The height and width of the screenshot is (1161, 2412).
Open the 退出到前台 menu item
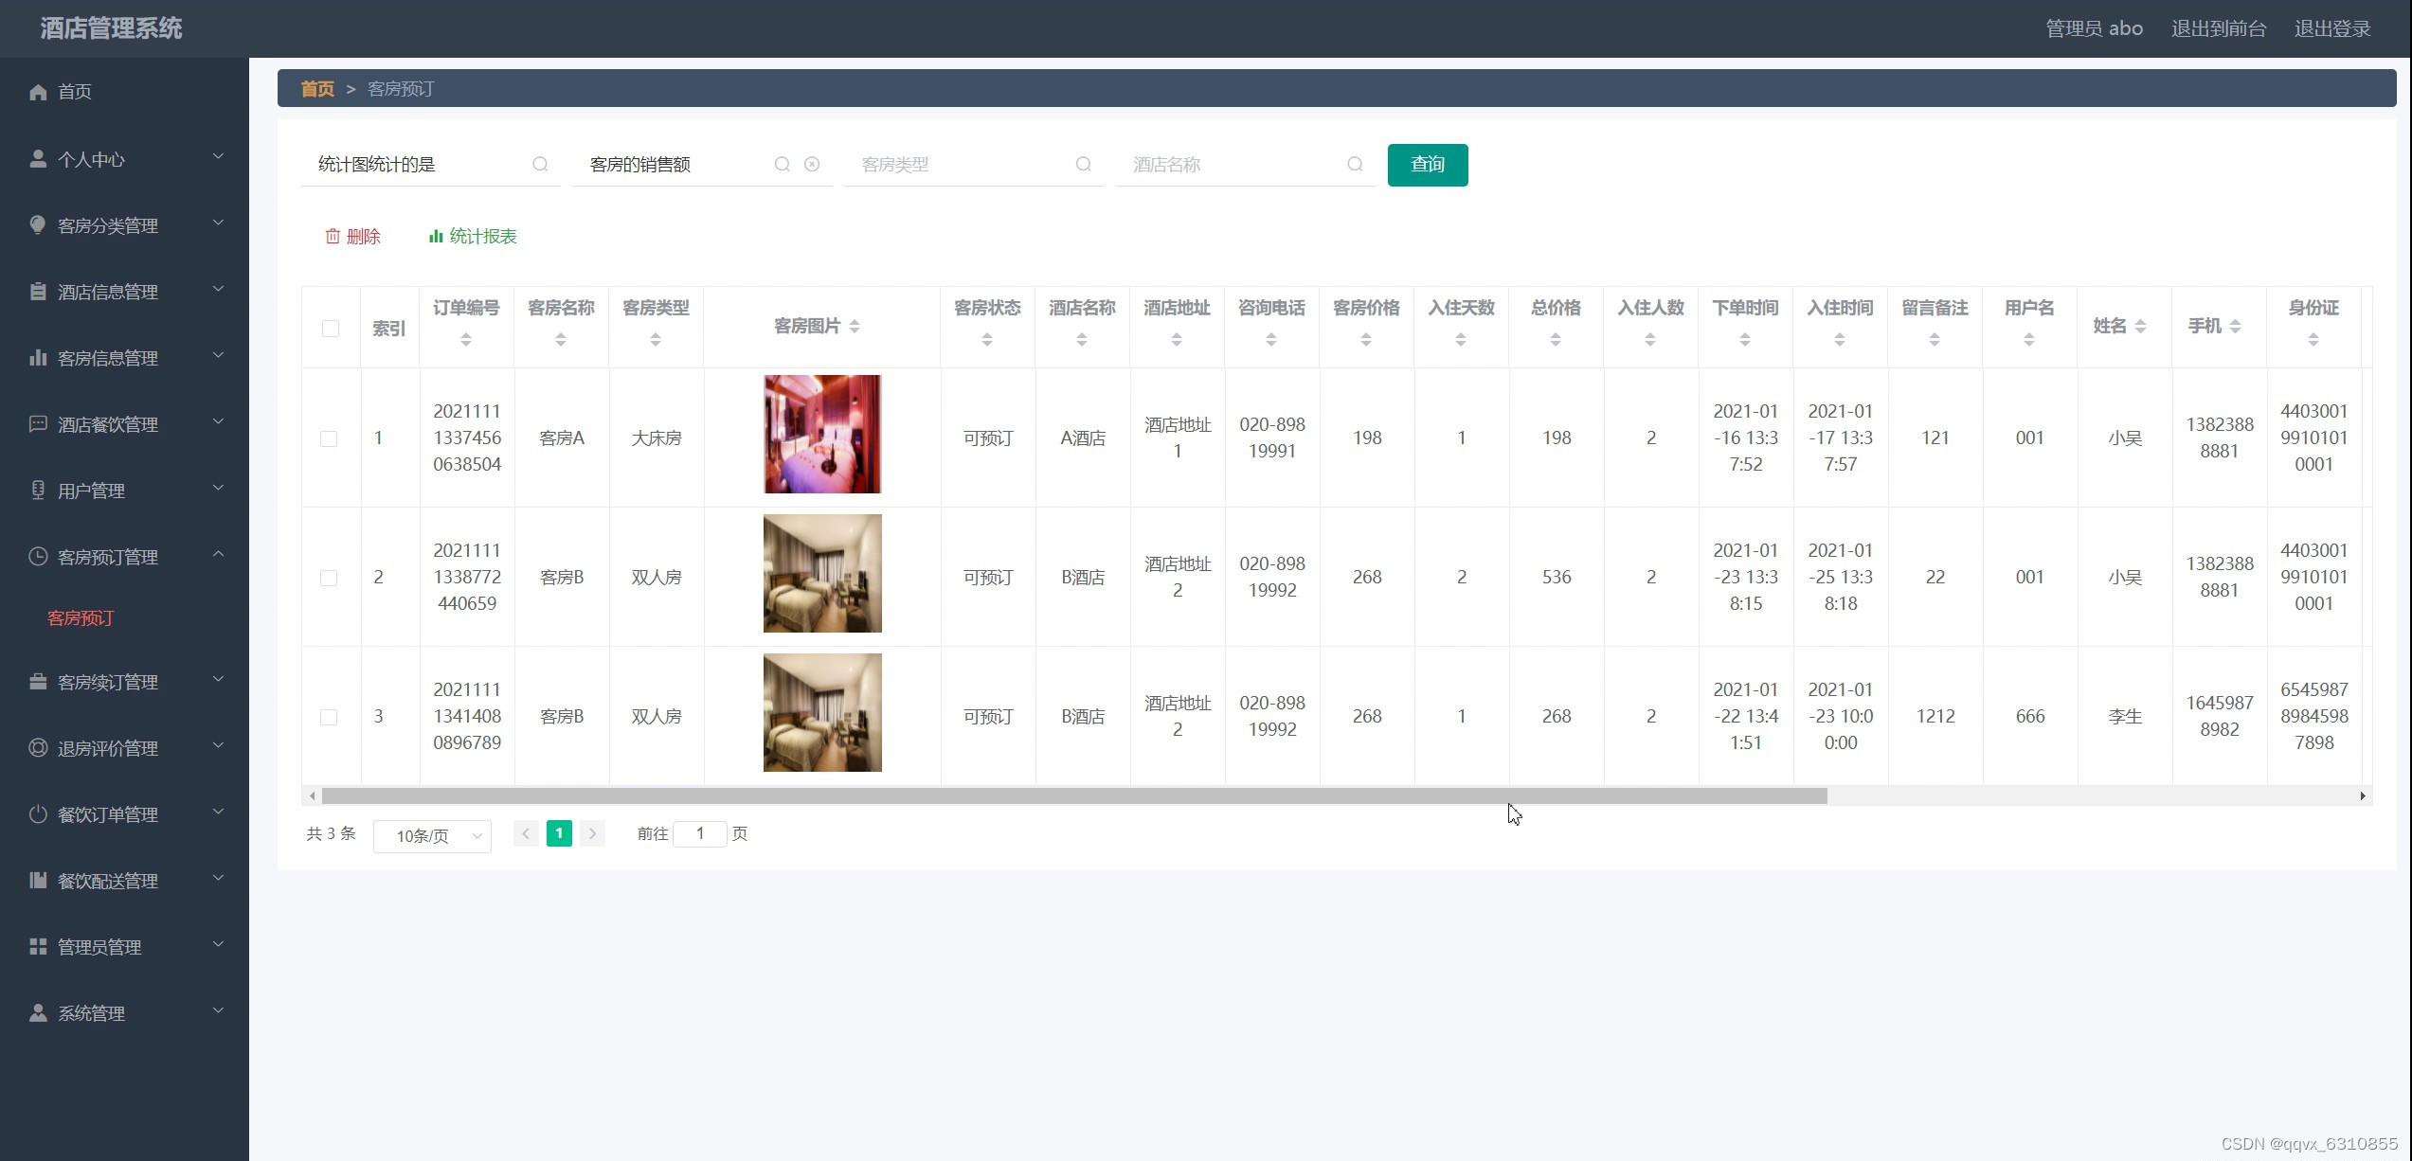(x=2220, y=28)
